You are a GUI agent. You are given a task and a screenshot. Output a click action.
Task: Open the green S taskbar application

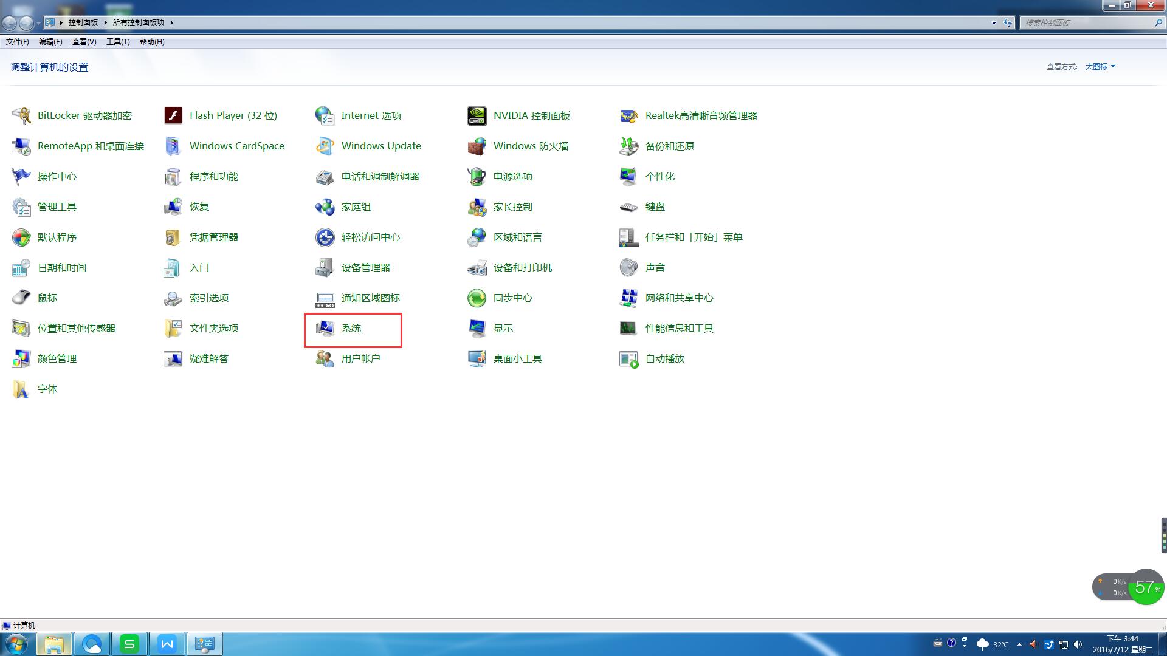coord(129,644)
